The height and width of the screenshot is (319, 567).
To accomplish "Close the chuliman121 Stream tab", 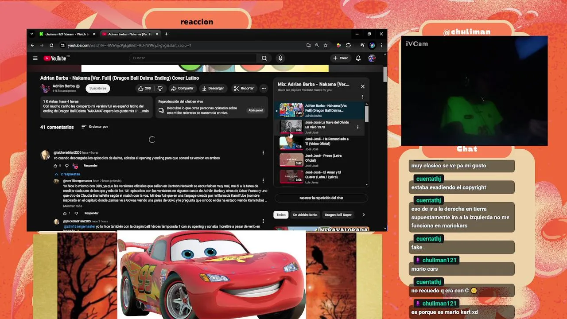I will [x=94, y=34].
